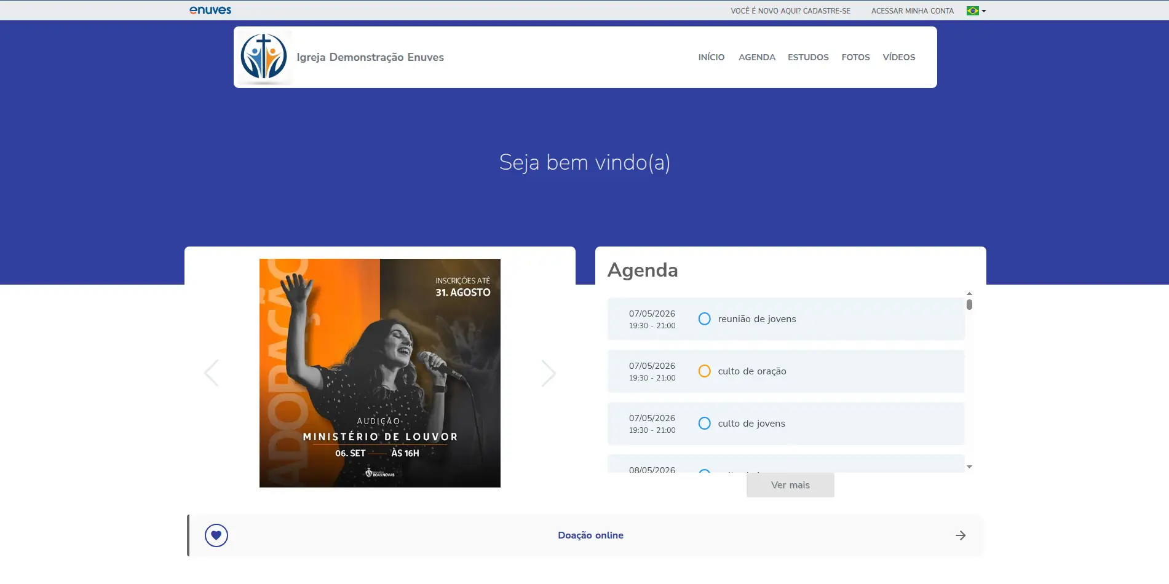Open the AGENDA menu item
This screenshot has height=584, width=1169.
pos(757,57)
